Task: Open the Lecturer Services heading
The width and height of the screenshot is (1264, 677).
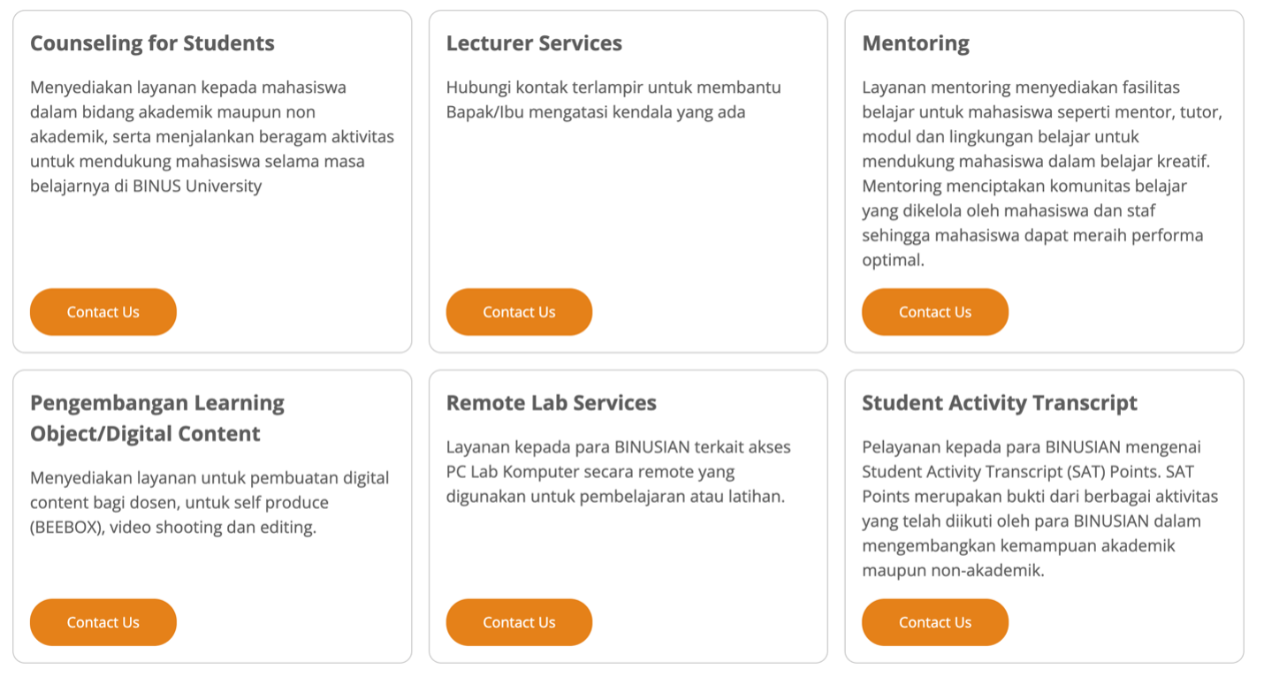Action: [x=533, y=42]
